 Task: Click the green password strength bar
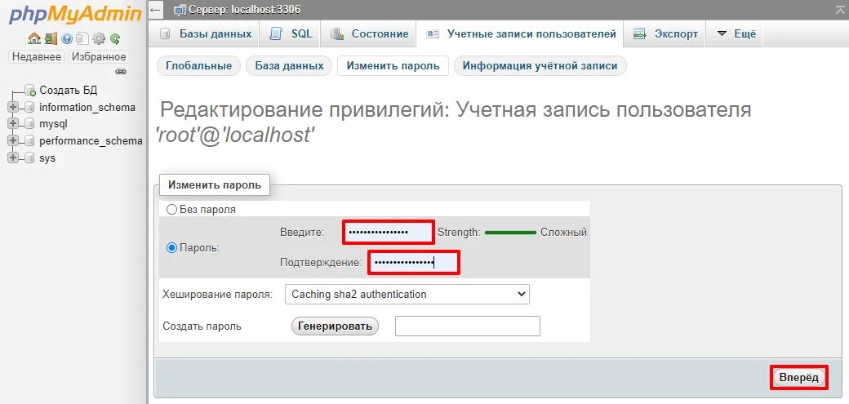[x=510, y=233]
